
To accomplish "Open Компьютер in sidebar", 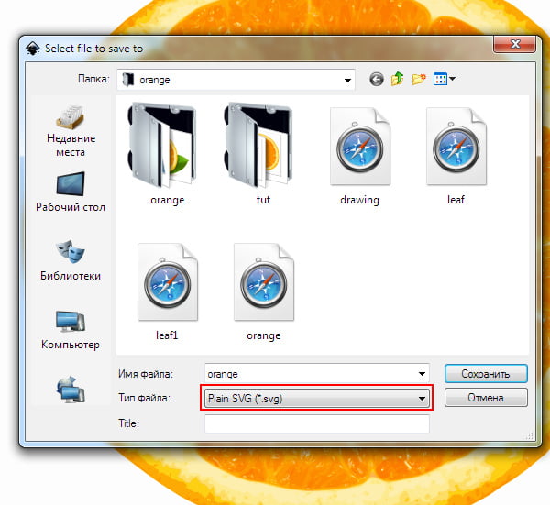I will tap(71, 329).
